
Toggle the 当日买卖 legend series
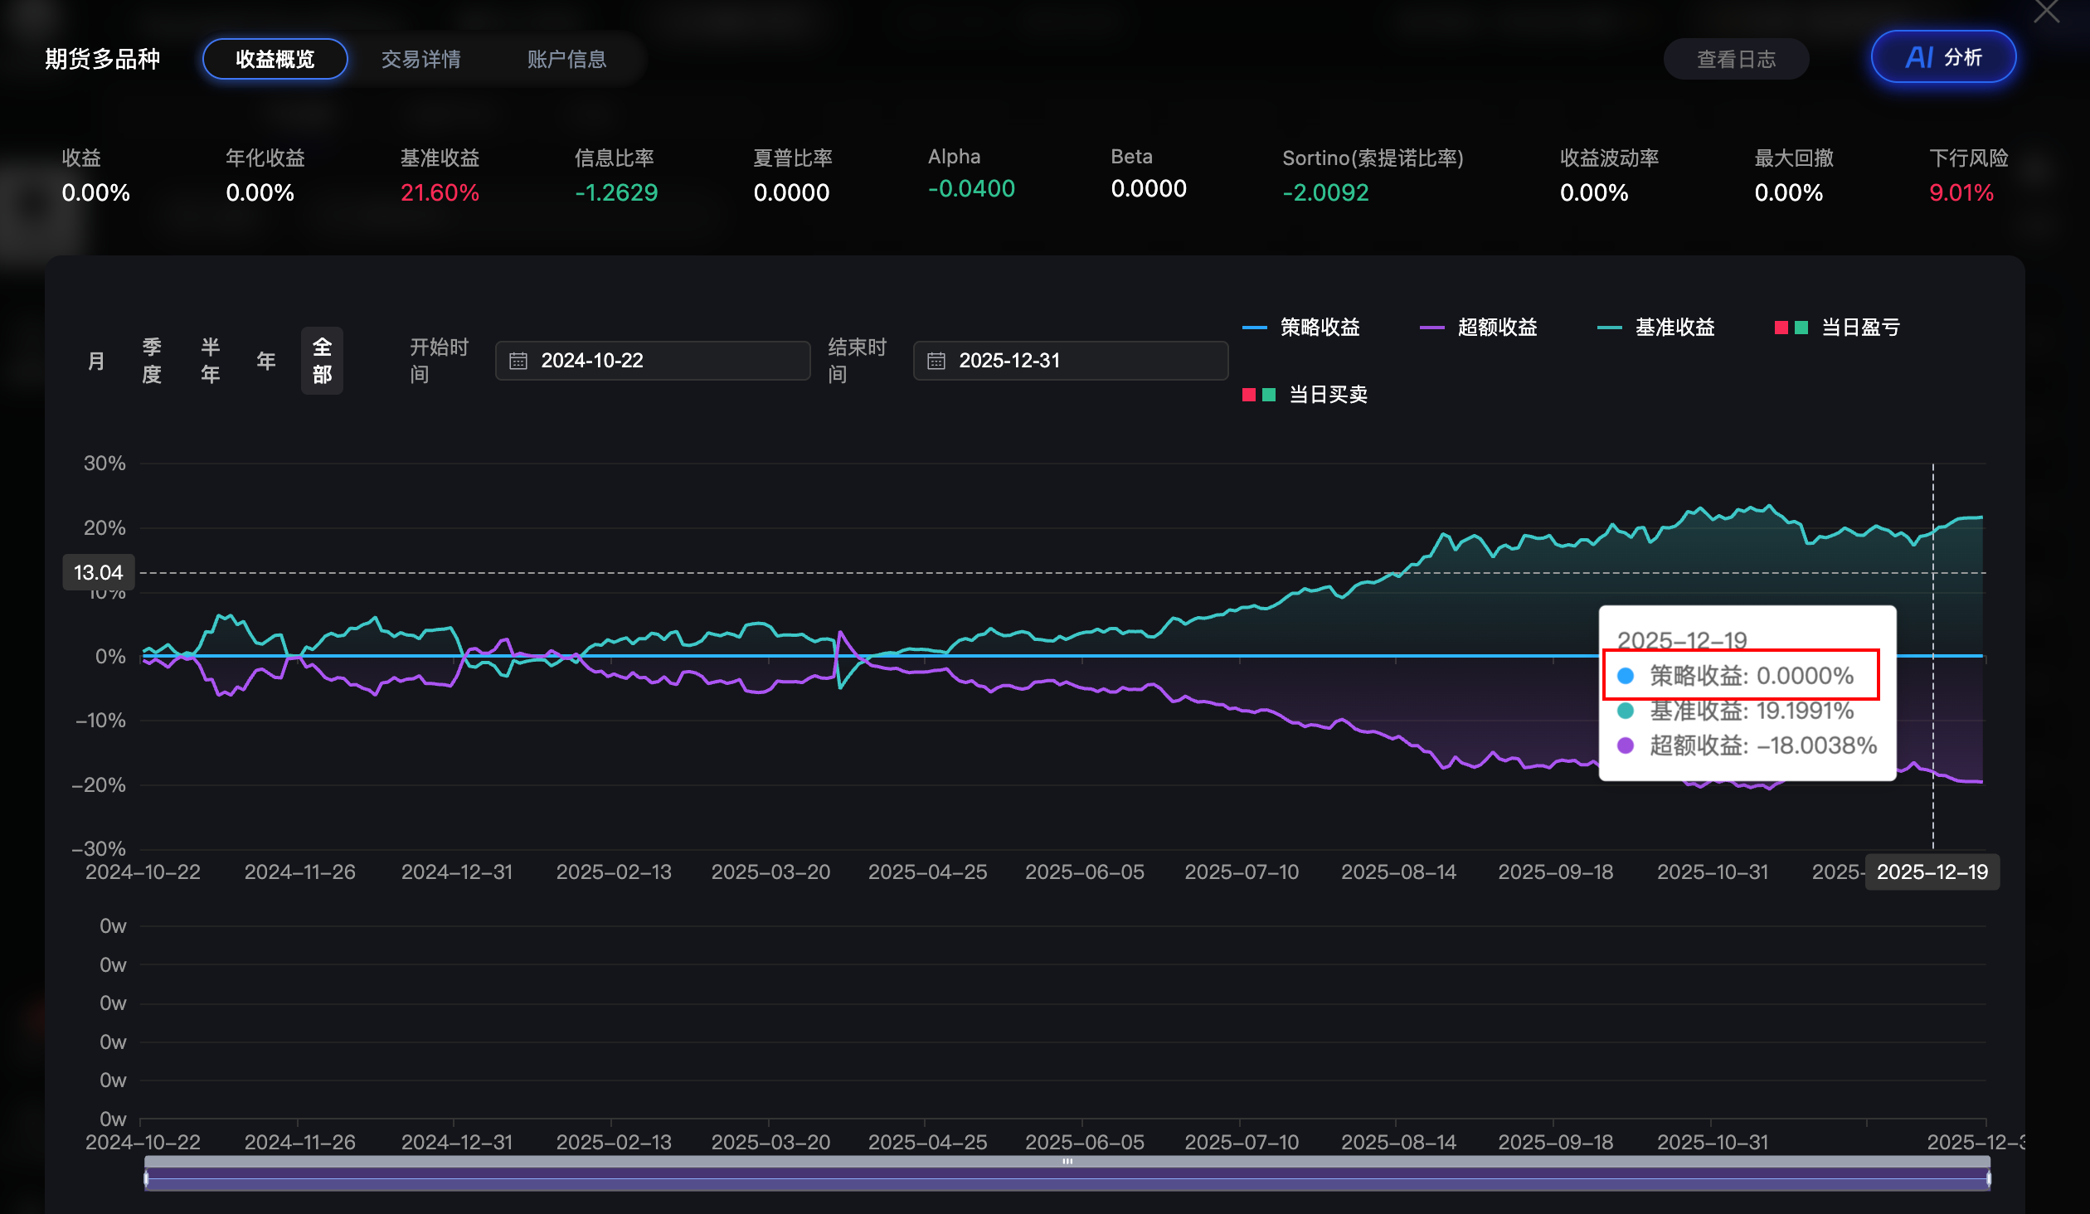[1305, 395]
